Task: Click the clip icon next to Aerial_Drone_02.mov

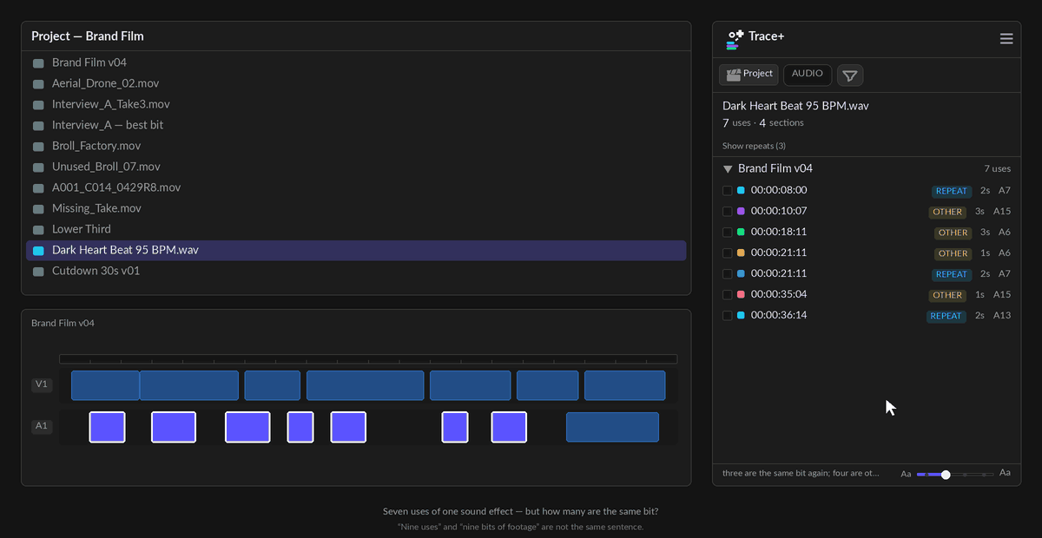Action: click(x=38, y=84)
